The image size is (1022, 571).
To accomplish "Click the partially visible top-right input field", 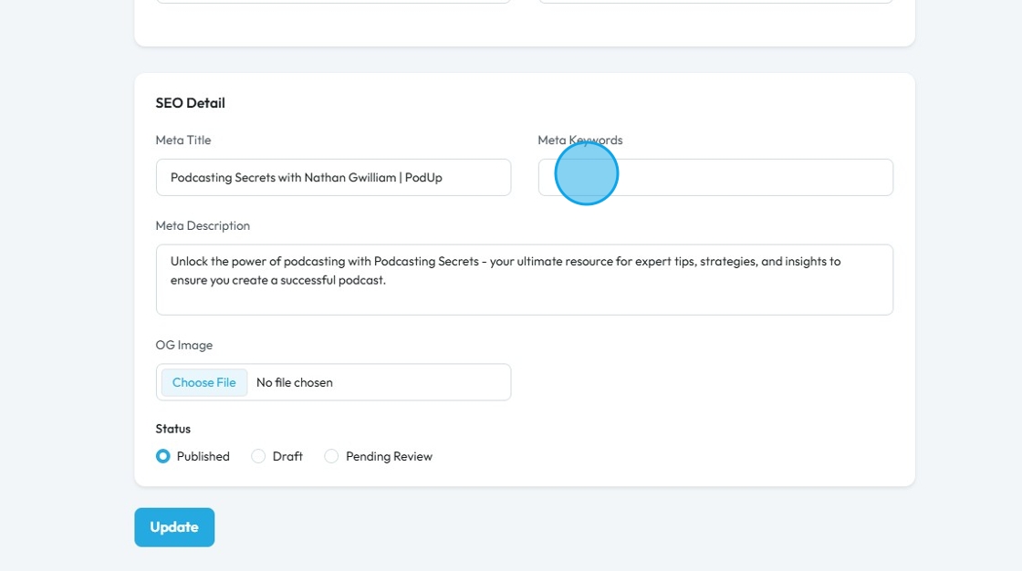I will (715, 2).
